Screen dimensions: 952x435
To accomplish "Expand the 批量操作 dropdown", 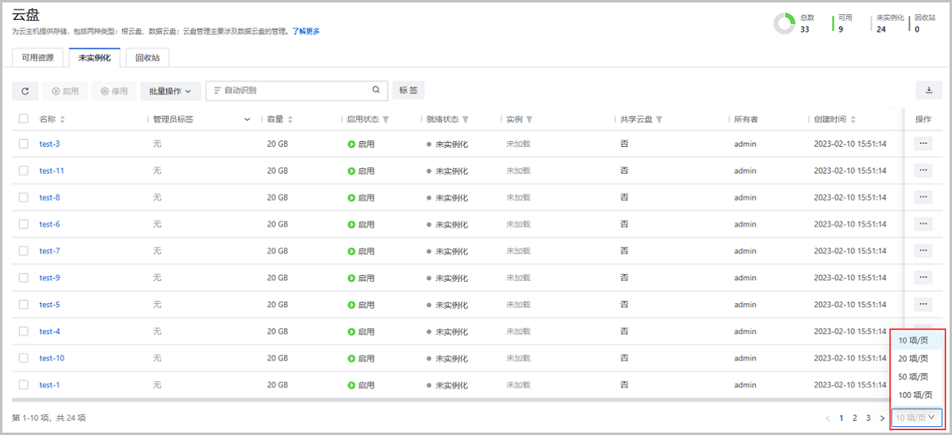I will point(170,91).
